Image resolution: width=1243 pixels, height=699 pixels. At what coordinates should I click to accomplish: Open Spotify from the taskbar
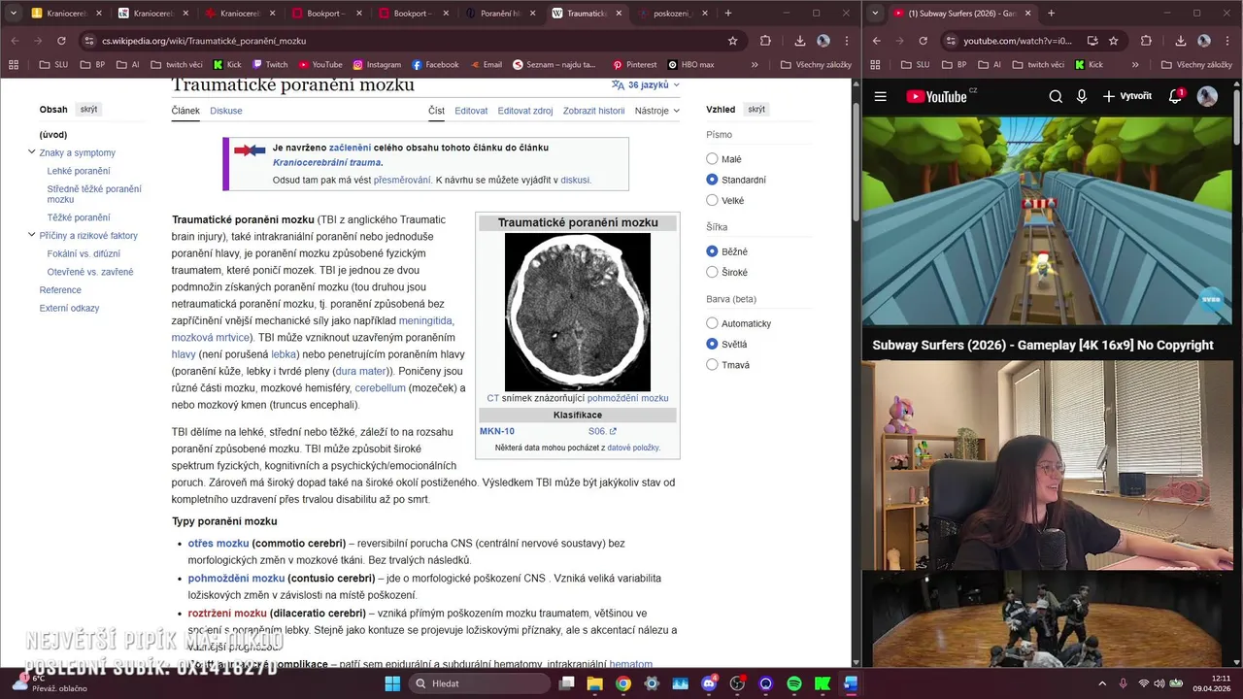coord(793,683)
